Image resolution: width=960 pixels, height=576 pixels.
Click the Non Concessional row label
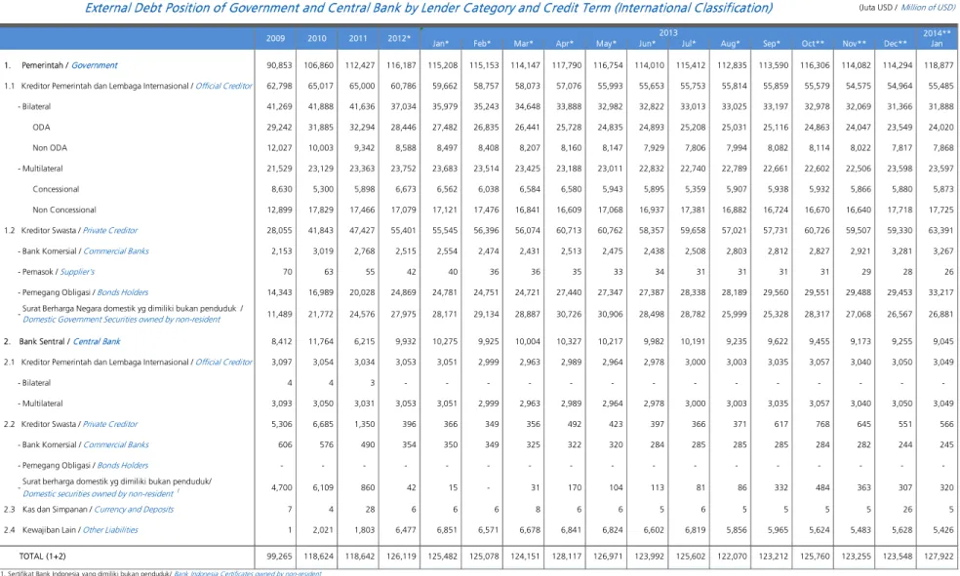[x=64, y=210]
